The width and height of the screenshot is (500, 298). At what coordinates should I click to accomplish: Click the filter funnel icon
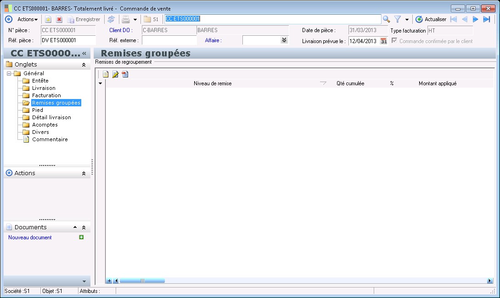point(397,19)
